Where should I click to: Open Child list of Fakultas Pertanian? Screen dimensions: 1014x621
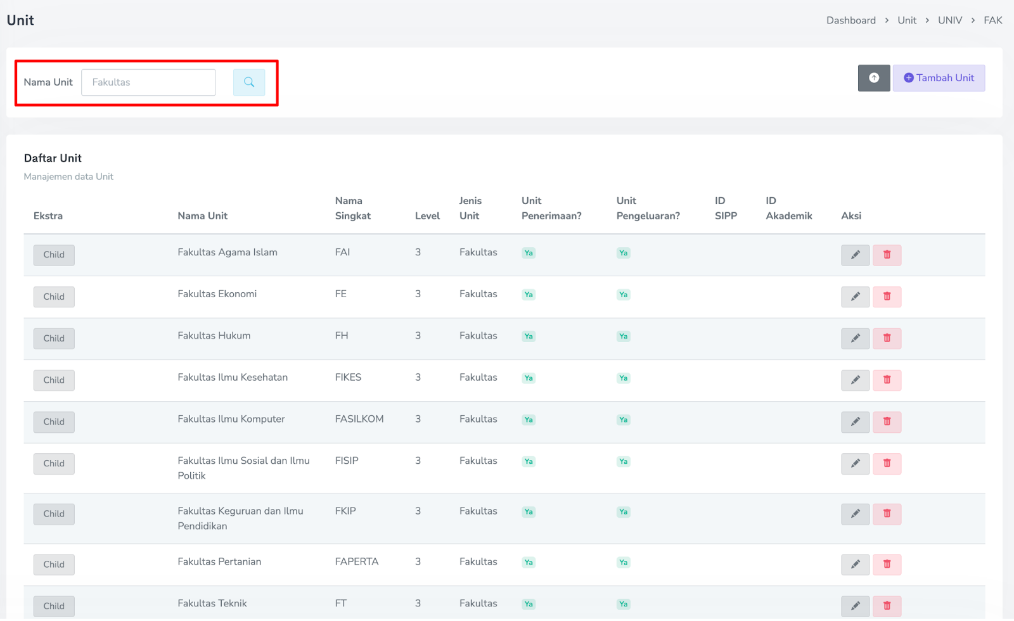coord(54,565)
